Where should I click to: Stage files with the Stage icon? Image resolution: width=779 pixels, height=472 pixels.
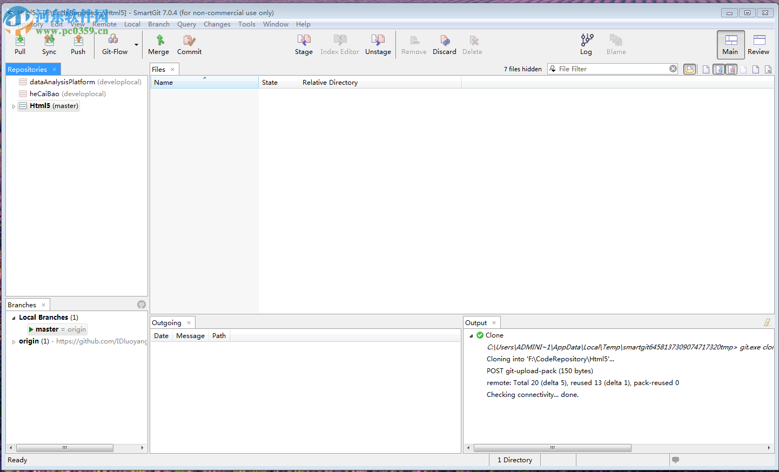[304, 44]
